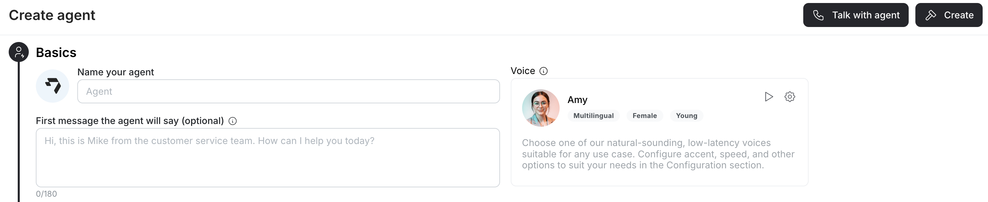The height and width of the screenshot is (202, 988).
Task: Click the 0/180 character counter
Action: [x=47, y=194]
